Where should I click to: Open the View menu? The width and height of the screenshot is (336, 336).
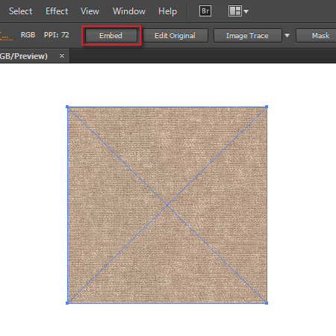(x=90, y=11)
